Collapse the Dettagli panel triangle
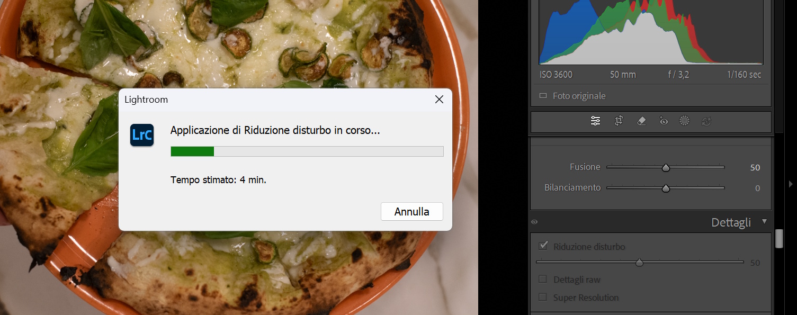The height and width of the screenshot is (315, 797). tap(764, 222)
